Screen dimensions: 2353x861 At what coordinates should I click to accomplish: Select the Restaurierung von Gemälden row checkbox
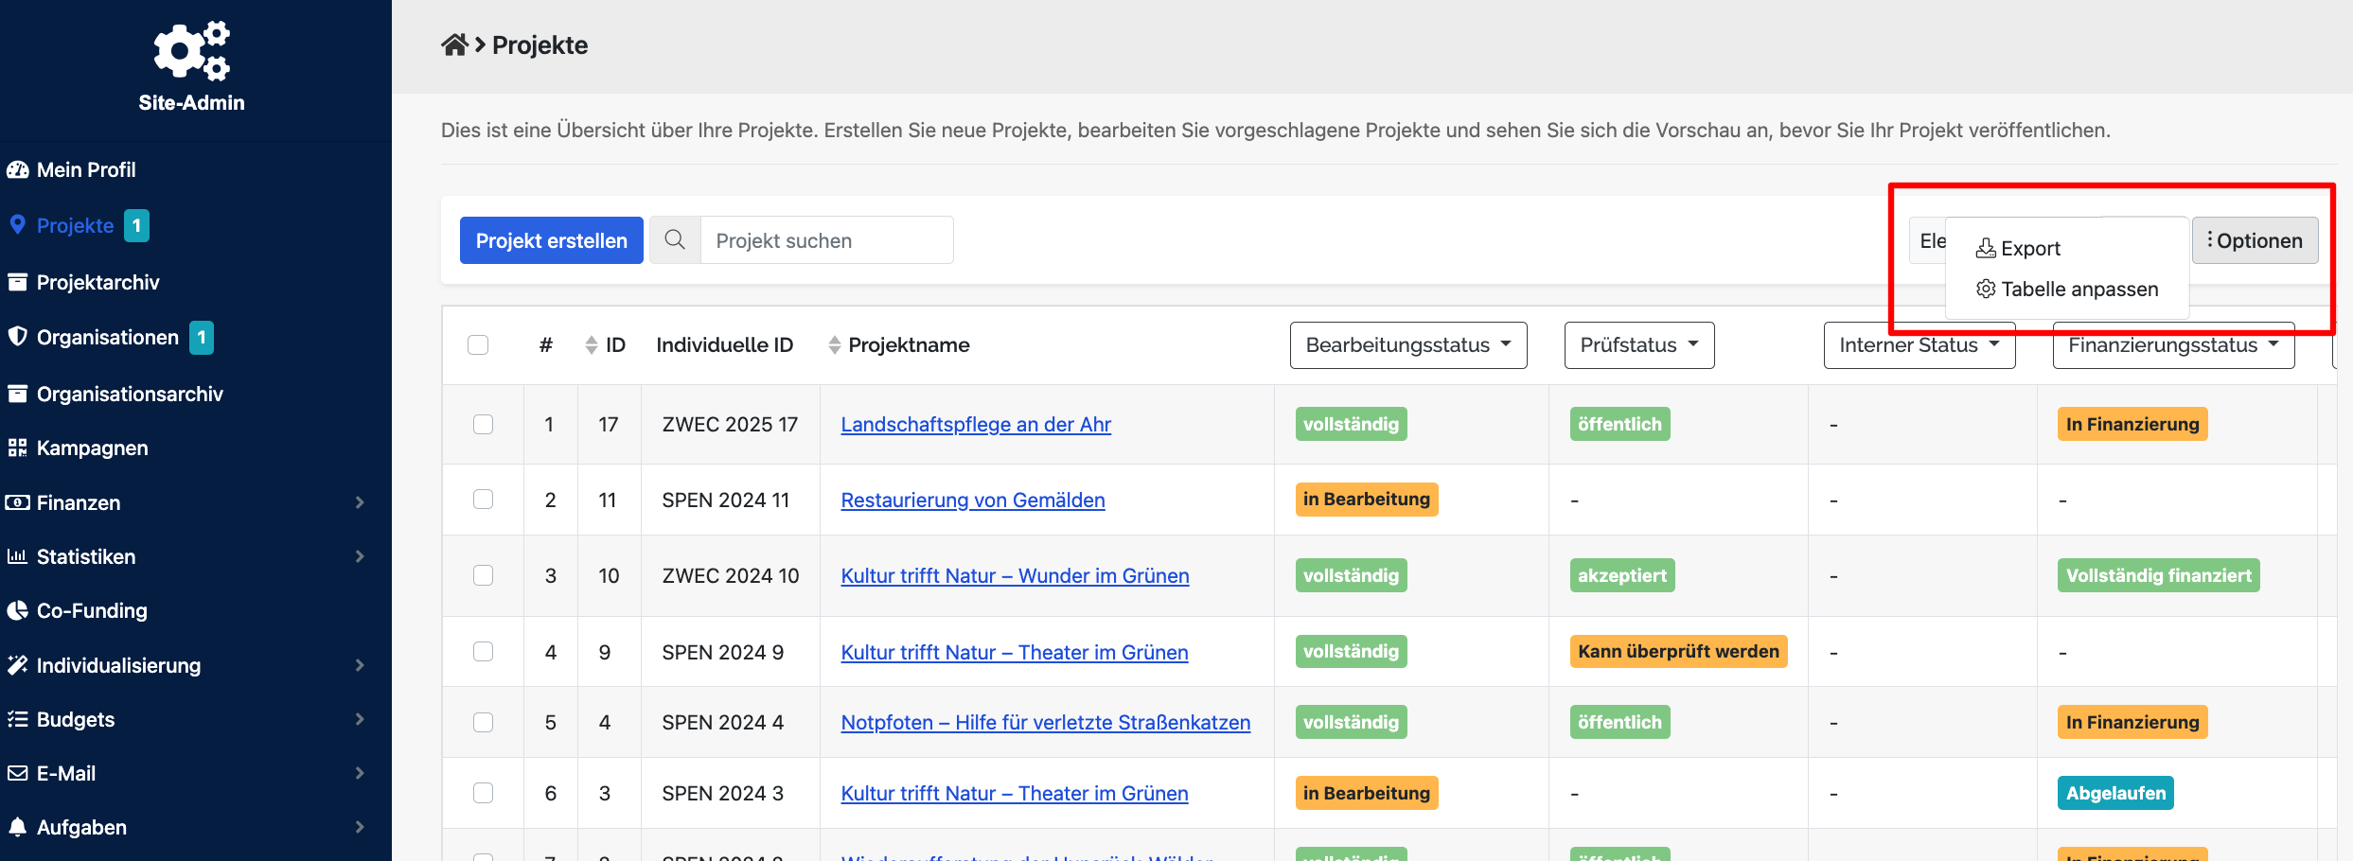483,500
